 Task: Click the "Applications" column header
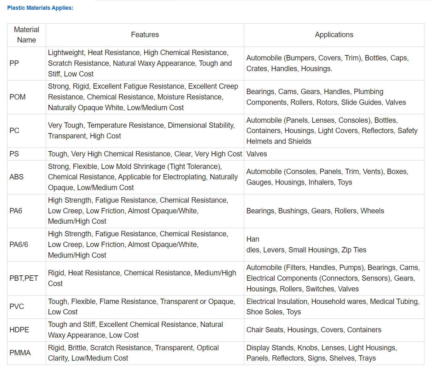(334, 35)
